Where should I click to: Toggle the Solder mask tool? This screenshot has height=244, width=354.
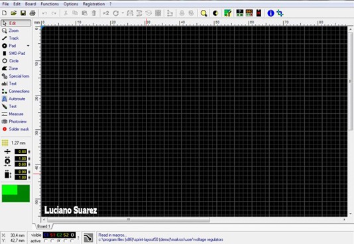[x=16, y=129]
